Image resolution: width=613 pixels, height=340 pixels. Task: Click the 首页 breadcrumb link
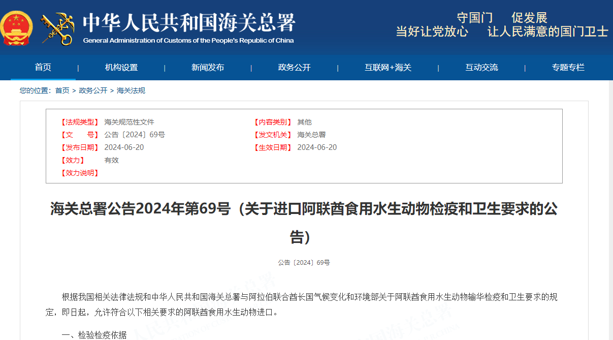coord(62,90)
